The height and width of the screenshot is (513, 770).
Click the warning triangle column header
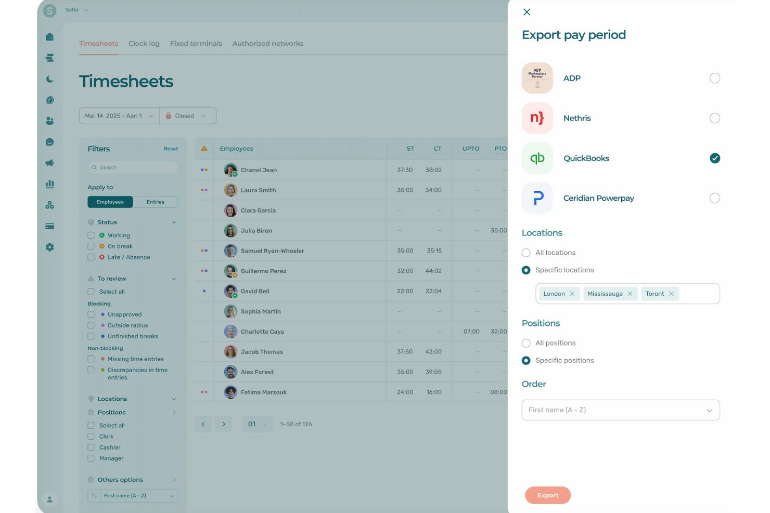[x=204, y=149]
